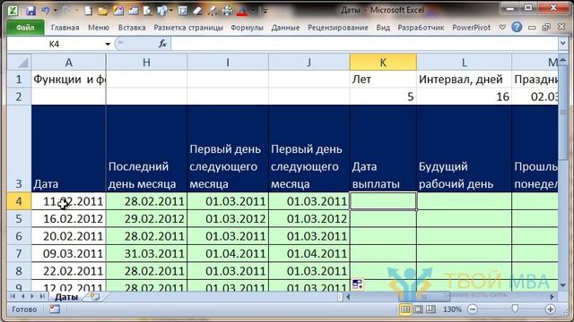Open the Вид ribbon tab
574x322 pixels.
coord(383,28)
